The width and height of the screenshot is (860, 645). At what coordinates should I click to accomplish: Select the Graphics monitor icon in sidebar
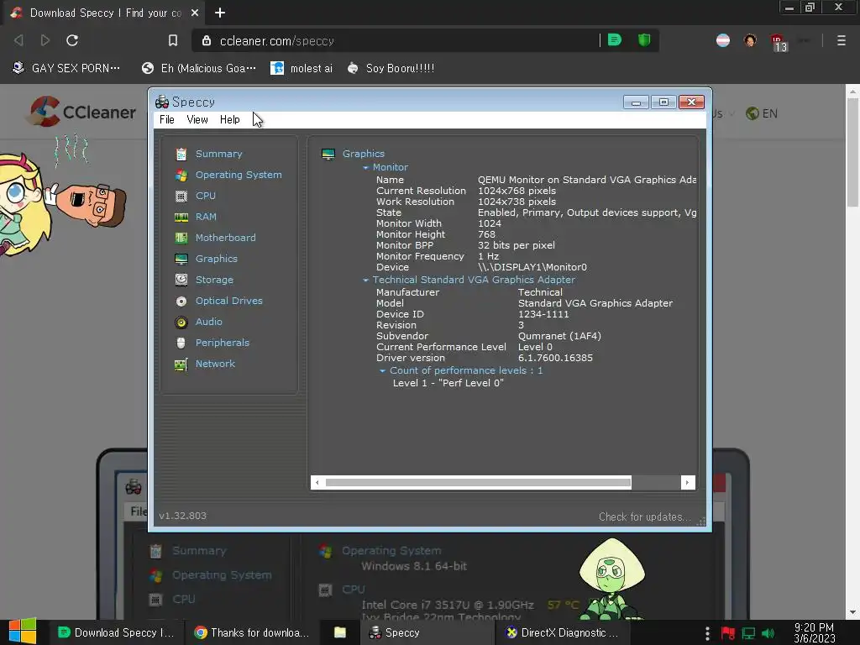(181, 259)
